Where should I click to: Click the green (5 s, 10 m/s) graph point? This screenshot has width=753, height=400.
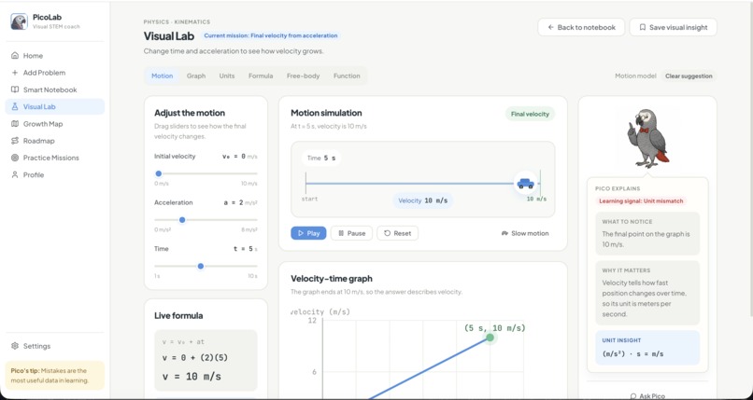point(490,338)
